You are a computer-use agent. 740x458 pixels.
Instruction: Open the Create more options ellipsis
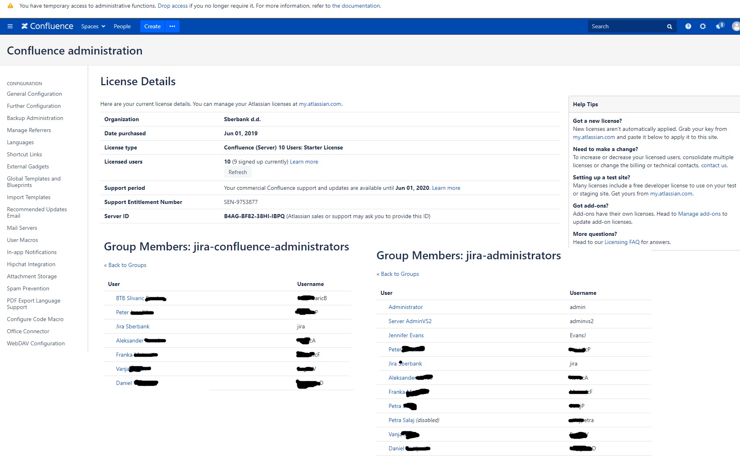(172, 26)
